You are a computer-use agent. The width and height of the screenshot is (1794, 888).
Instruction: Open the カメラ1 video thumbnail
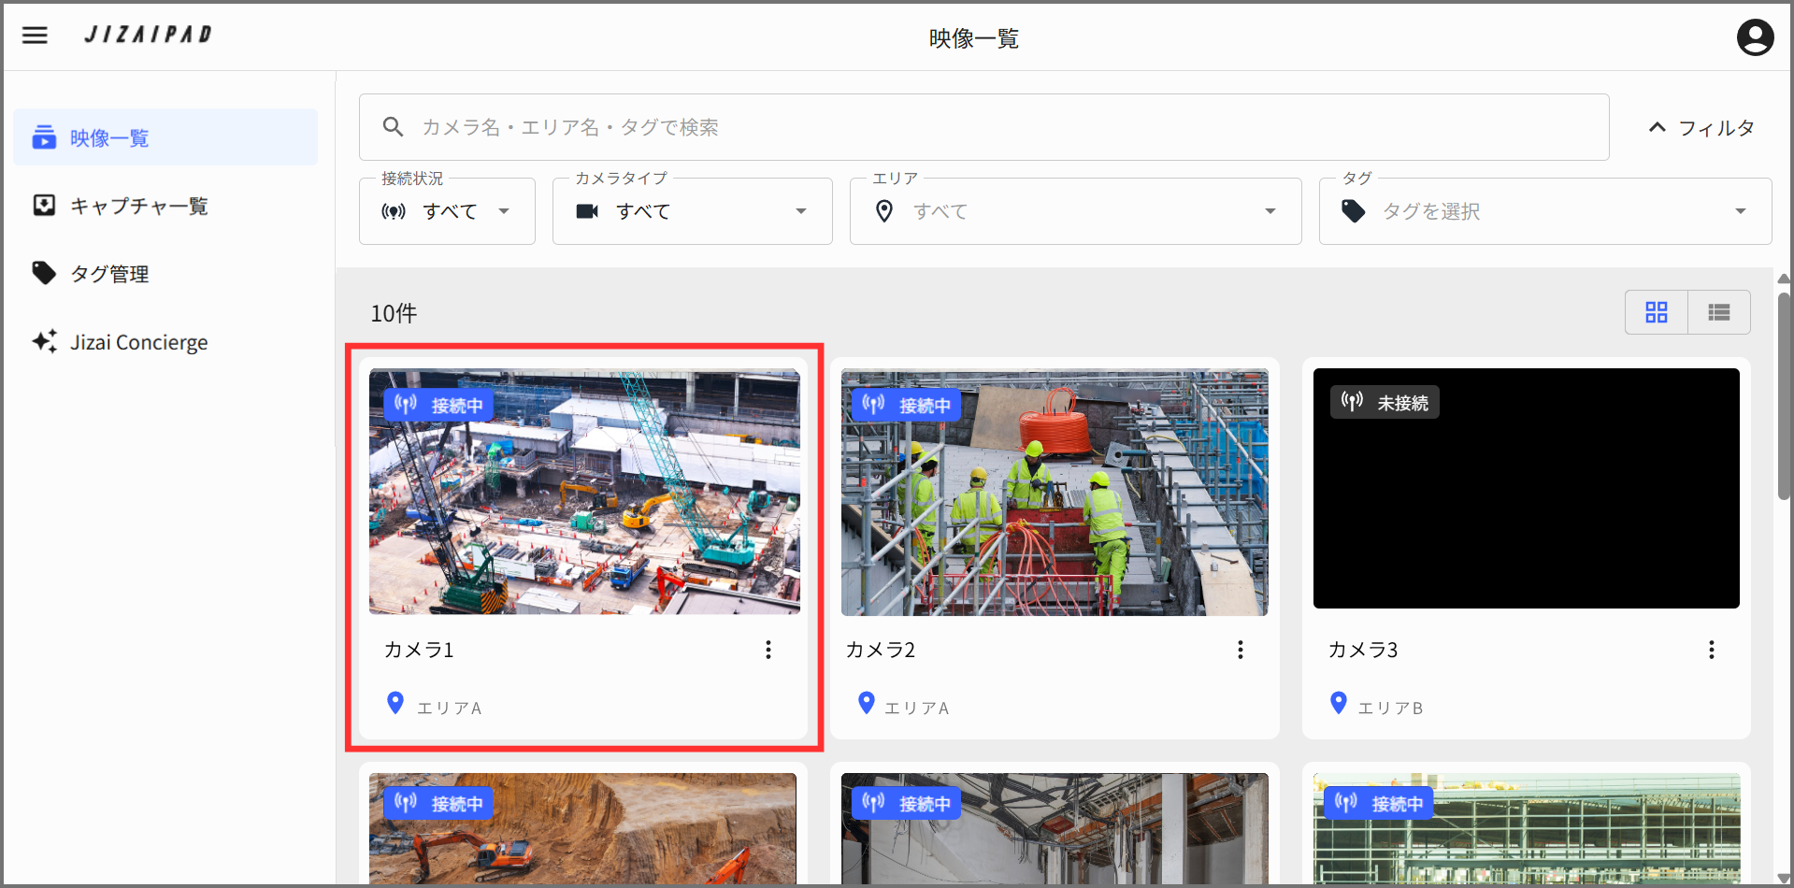[584, 492]
